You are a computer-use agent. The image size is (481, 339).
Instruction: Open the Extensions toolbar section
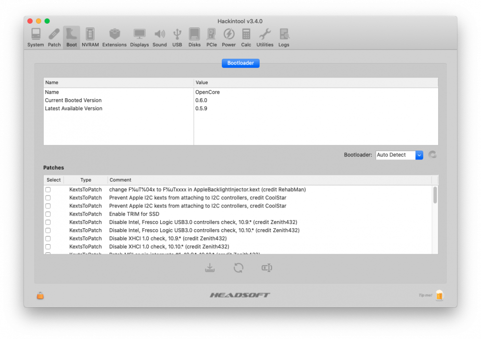[x=114, y=38]
